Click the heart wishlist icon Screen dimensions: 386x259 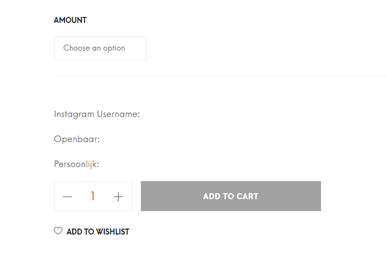click(58, 231)
